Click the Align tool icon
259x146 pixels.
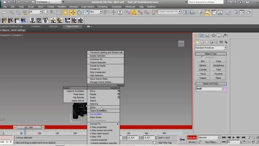click(192, 13)
